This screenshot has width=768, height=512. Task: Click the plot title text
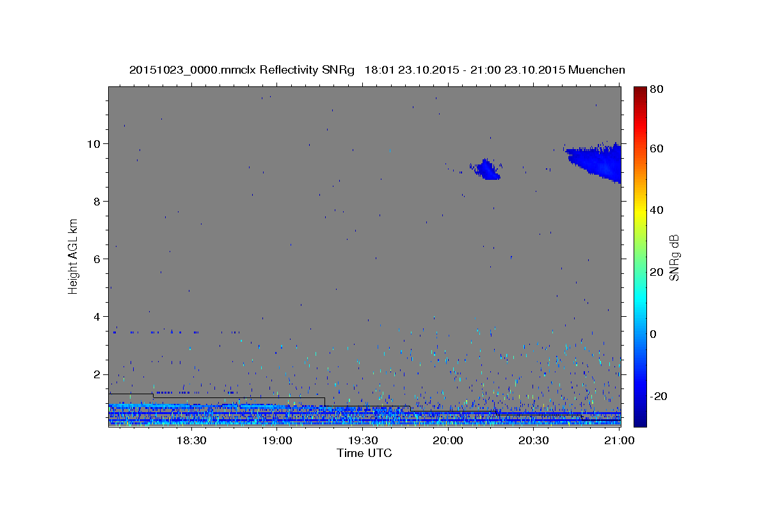tap(377, 70)
